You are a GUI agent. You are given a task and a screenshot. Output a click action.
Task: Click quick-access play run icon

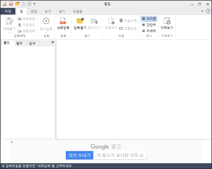coord(29,4)
